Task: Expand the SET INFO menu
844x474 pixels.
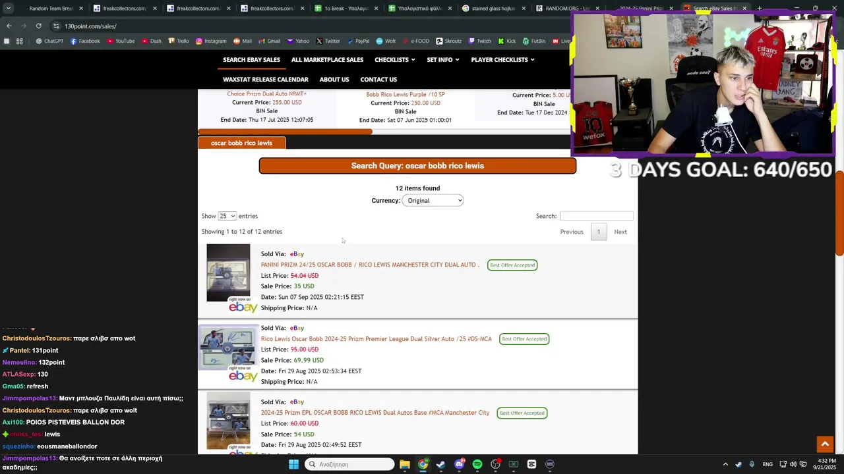Action: tap(443, 59)
